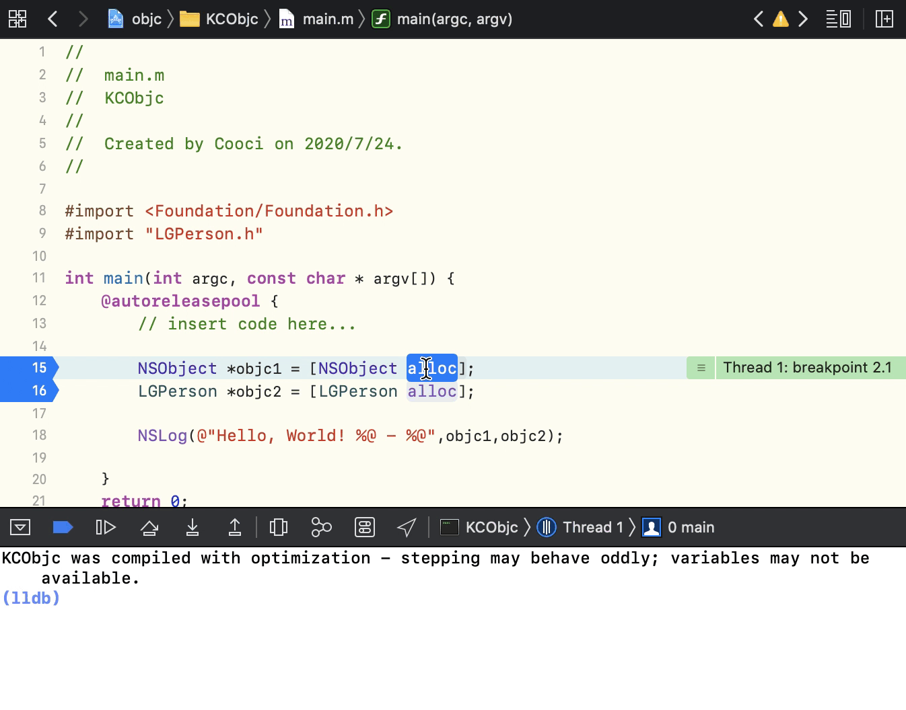Hide the debug area
The image size is (906, 710).
coord(20,527)
